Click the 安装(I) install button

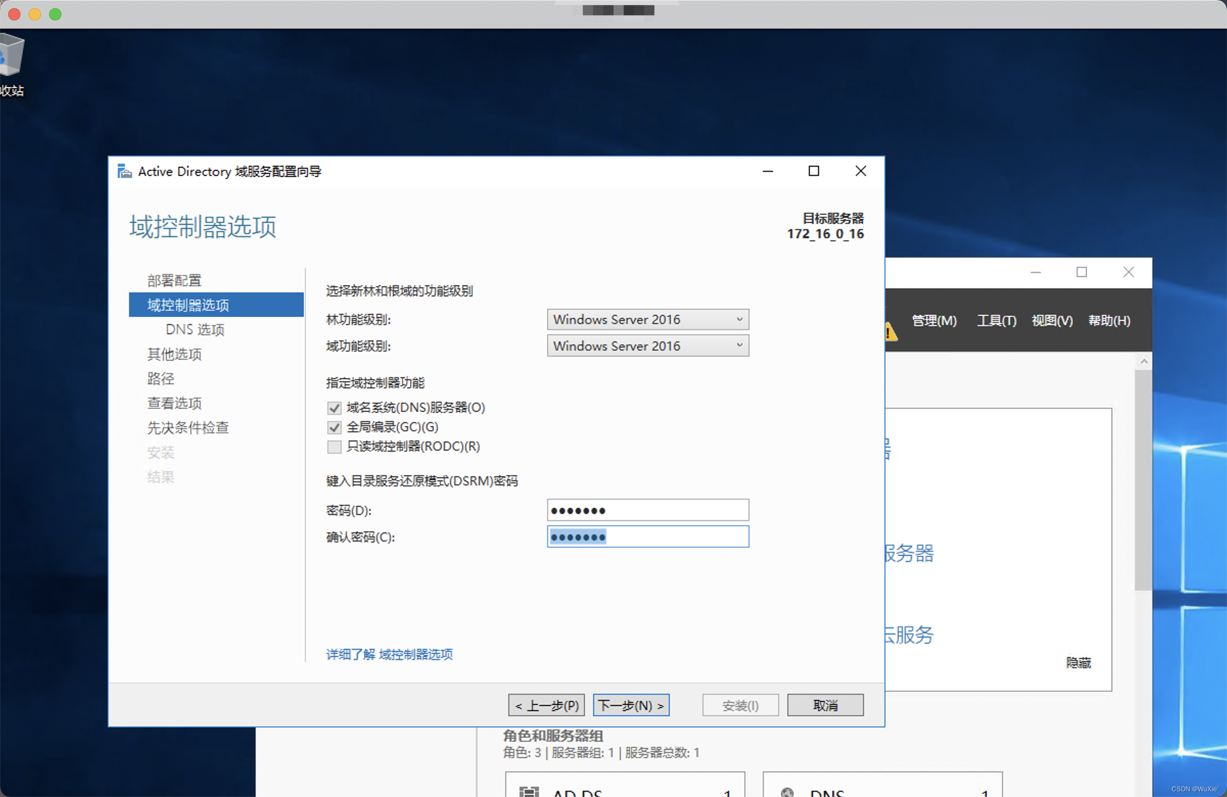740,705
